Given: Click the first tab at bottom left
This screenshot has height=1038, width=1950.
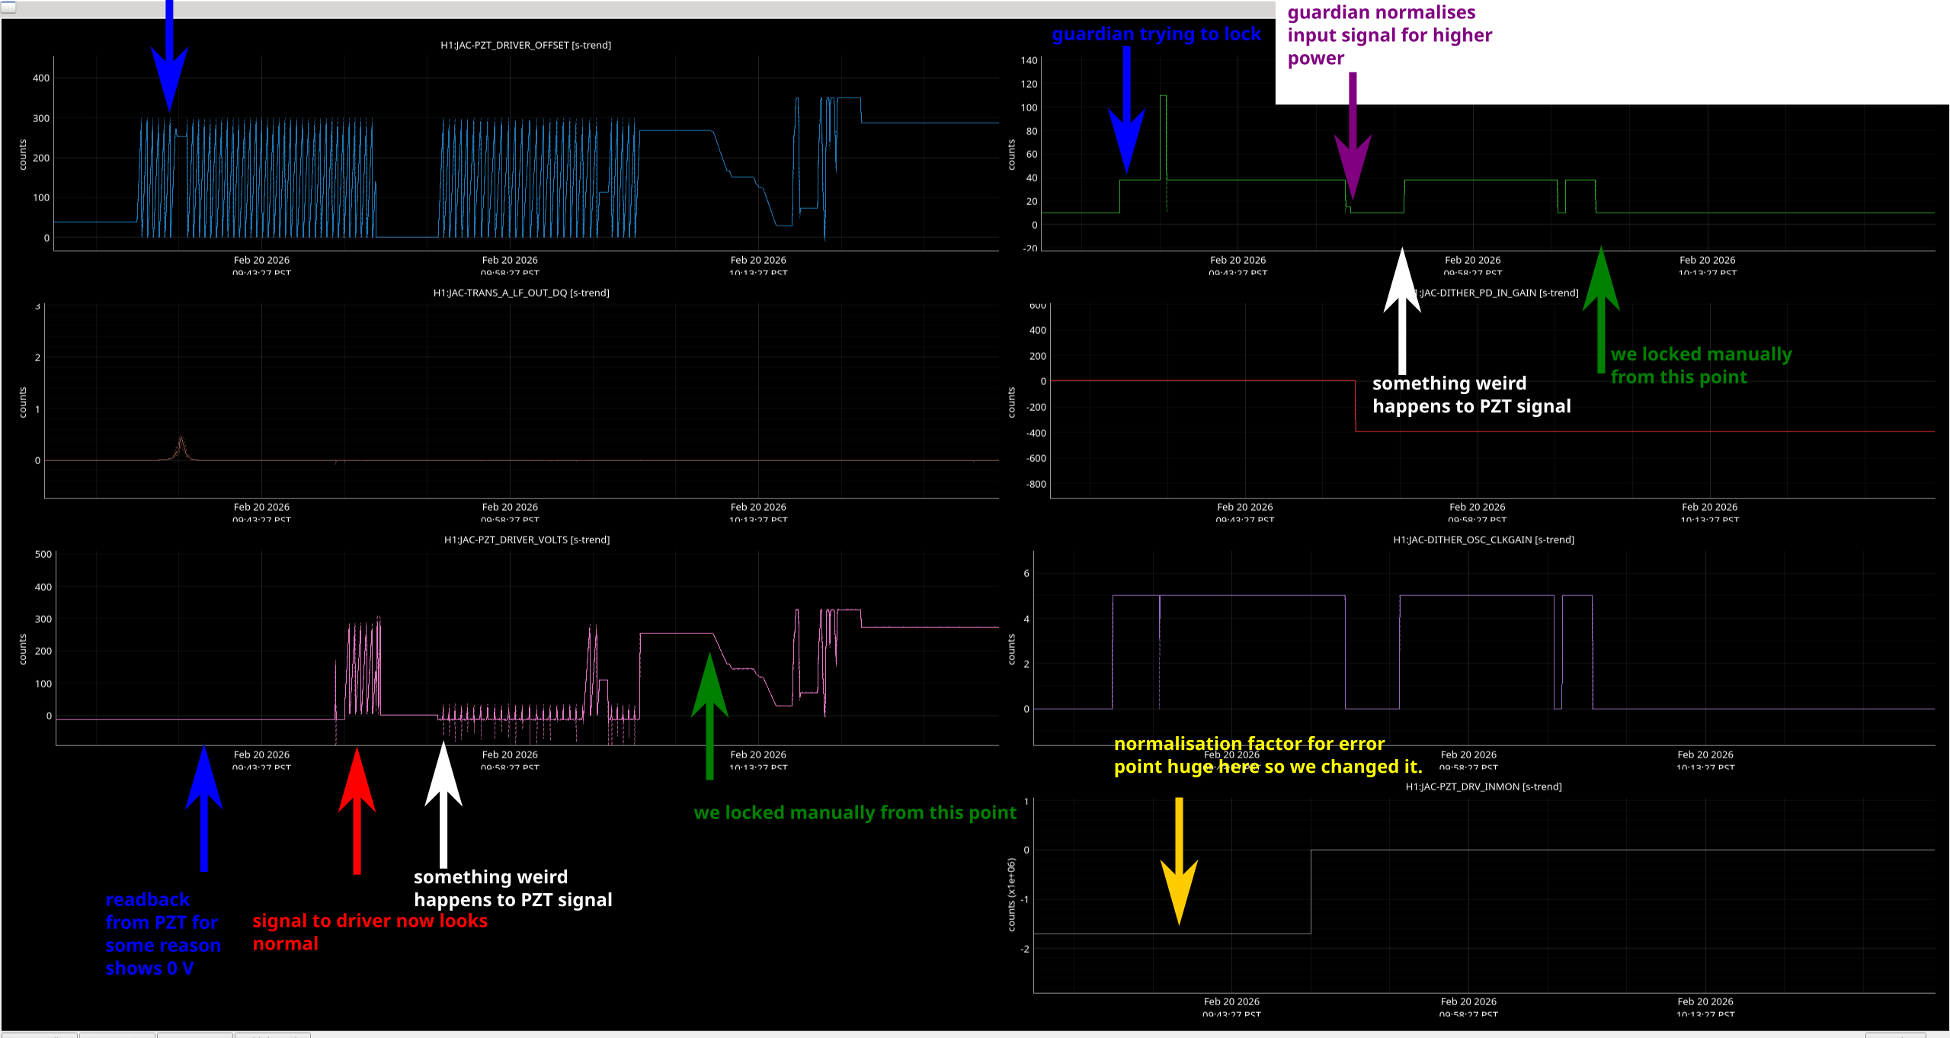Looking at the screenshot, I should click(x=40, y=1035).
